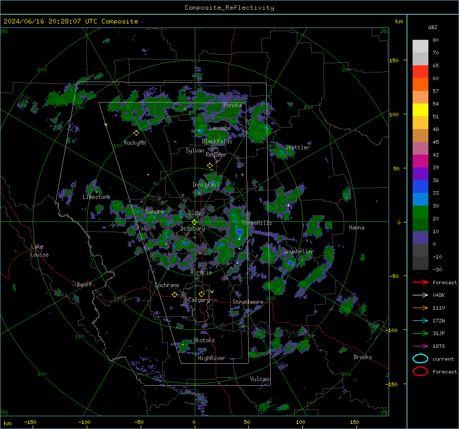The width and height of the screenshot is (459, 429).
Task: Click the Calgary city label
Action: [x=199, y=300]
